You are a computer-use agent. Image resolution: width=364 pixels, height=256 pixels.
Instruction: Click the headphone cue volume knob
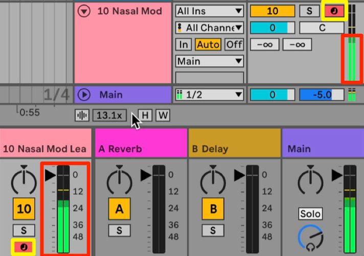click(311, 238)
